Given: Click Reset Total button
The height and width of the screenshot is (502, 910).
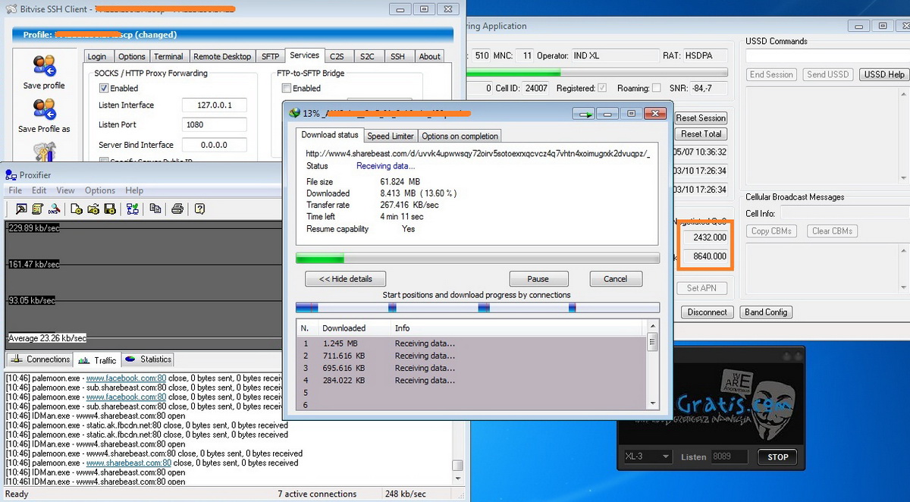Looking at the screenshot, I should pos(701,134).
